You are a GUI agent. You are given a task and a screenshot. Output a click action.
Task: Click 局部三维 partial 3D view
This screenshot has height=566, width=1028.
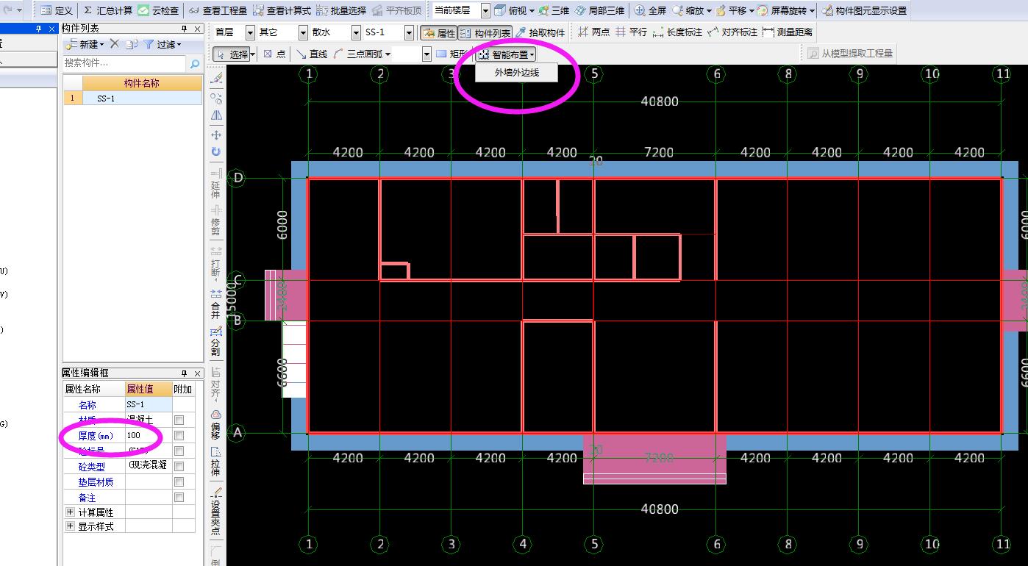click(599, 11)
